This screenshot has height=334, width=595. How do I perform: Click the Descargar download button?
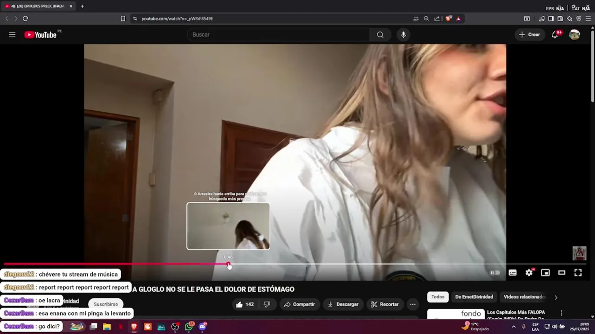coord(343,304)
